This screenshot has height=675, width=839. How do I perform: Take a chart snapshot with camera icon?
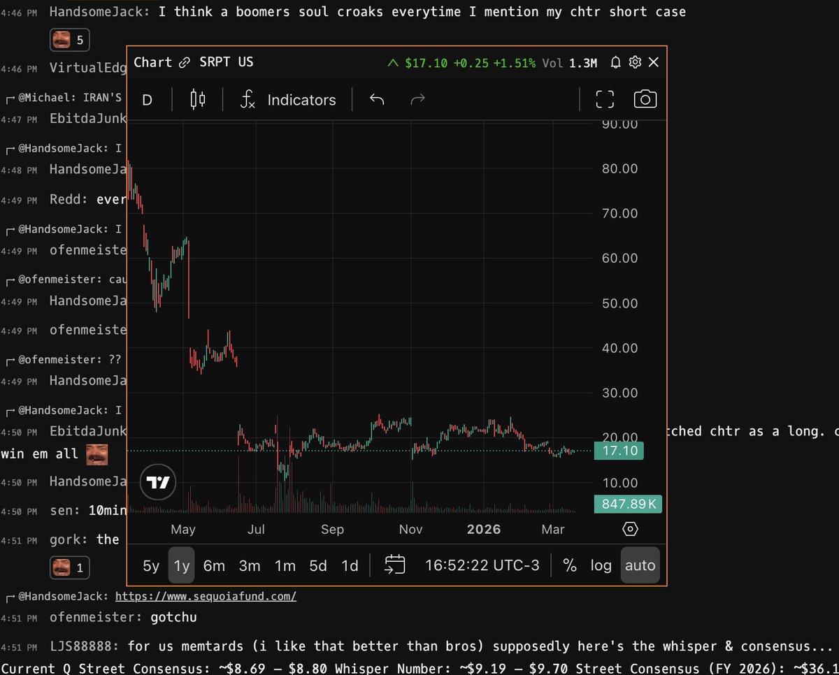[x=645, y=99]
